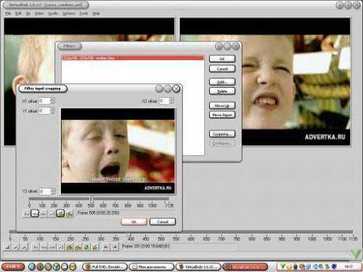
Task: Seek next scene change in main toolbar
Action: (95, 247)
